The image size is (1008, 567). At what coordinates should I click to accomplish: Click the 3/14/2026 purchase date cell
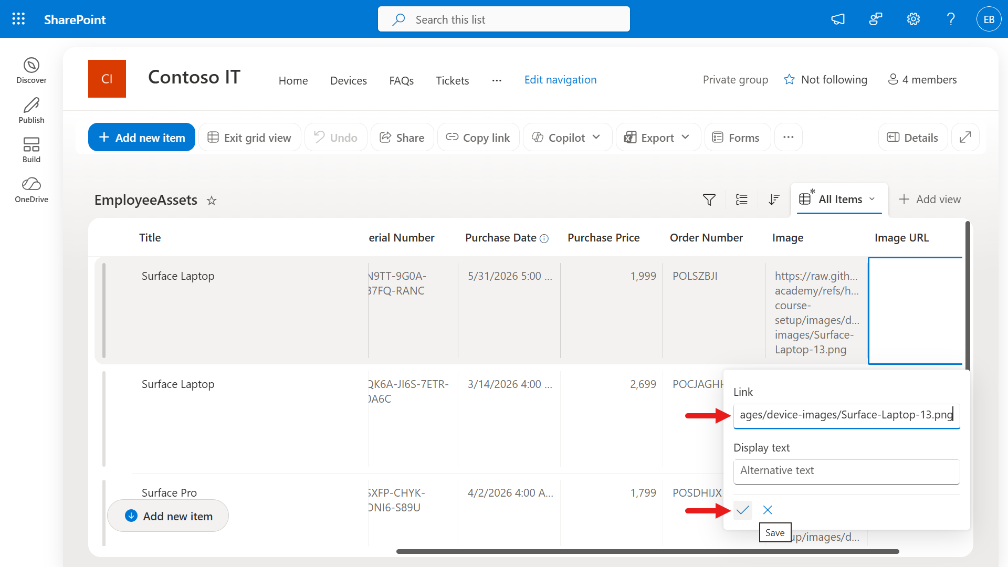tap(509, 418)
